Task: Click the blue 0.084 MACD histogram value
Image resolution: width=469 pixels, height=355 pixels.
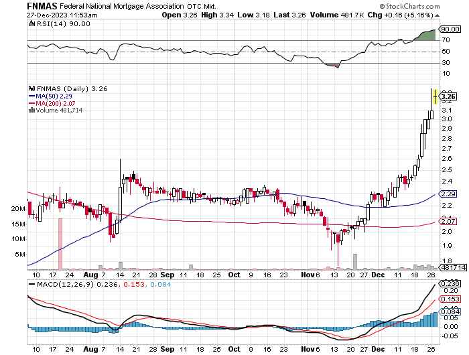Action: click(x=161, y=285)
